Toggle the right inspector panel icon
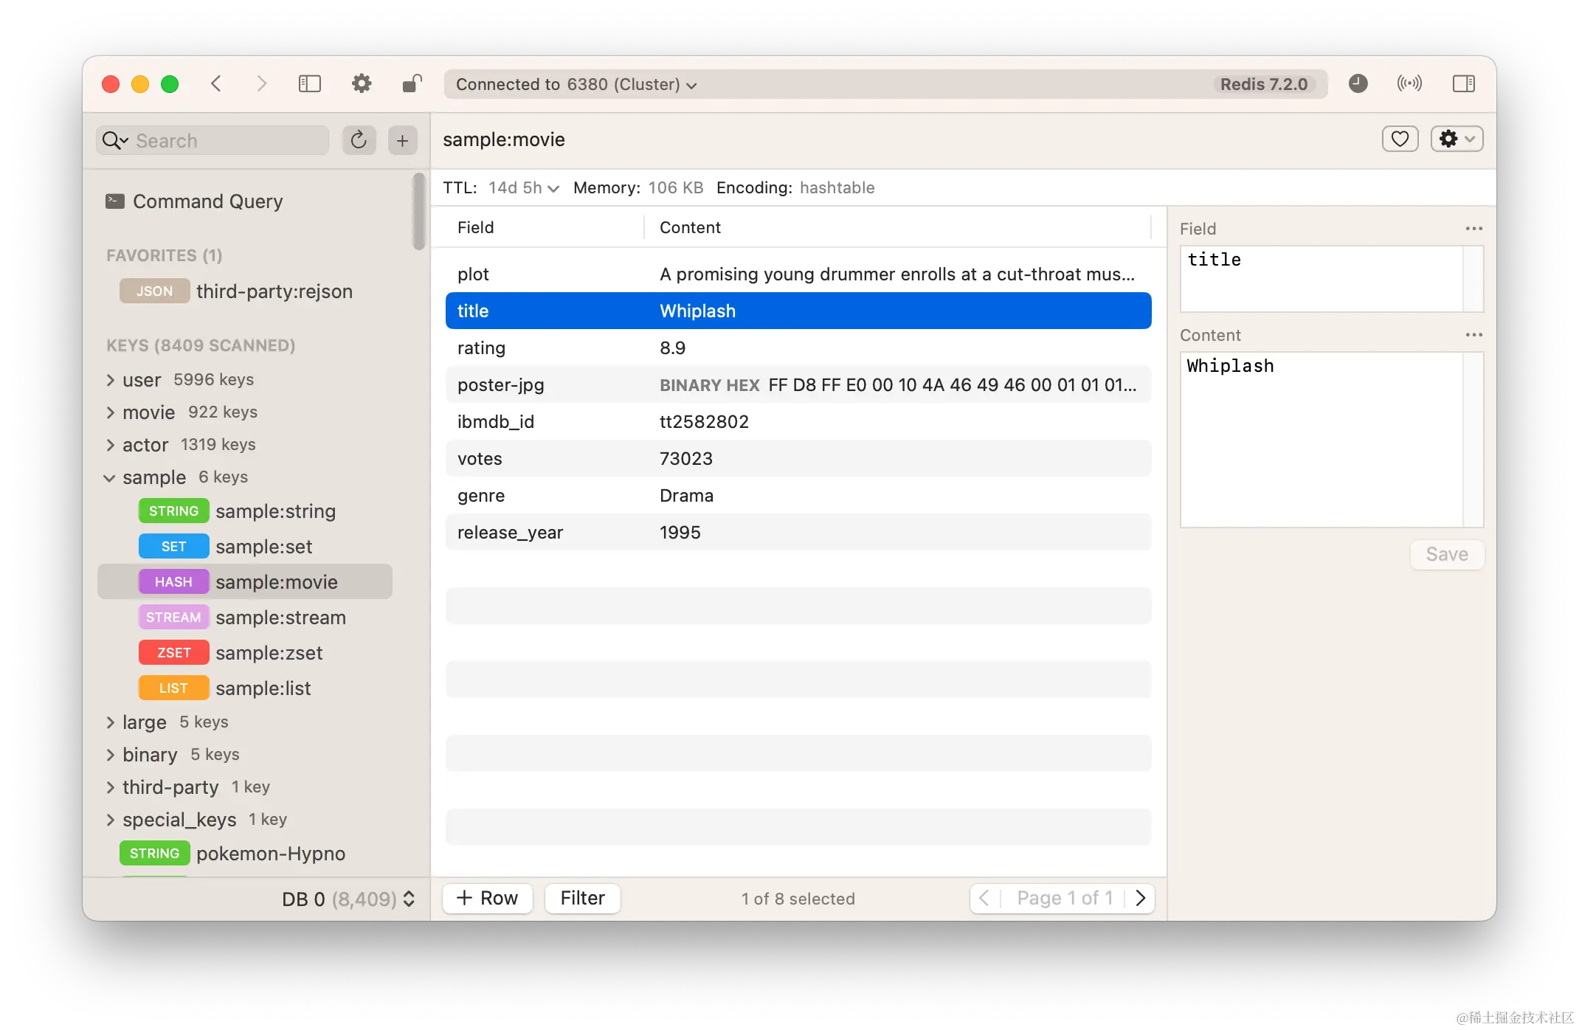The height and width of the screenshot is (1030, 1579). (x=1463, y=84)
